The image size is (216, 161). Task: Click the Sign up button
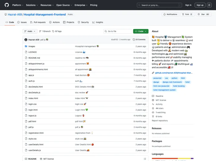[x=200, y=5]
